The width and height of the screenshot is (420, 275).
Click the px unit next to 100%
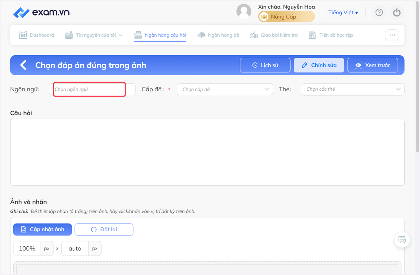click(47, 248)
